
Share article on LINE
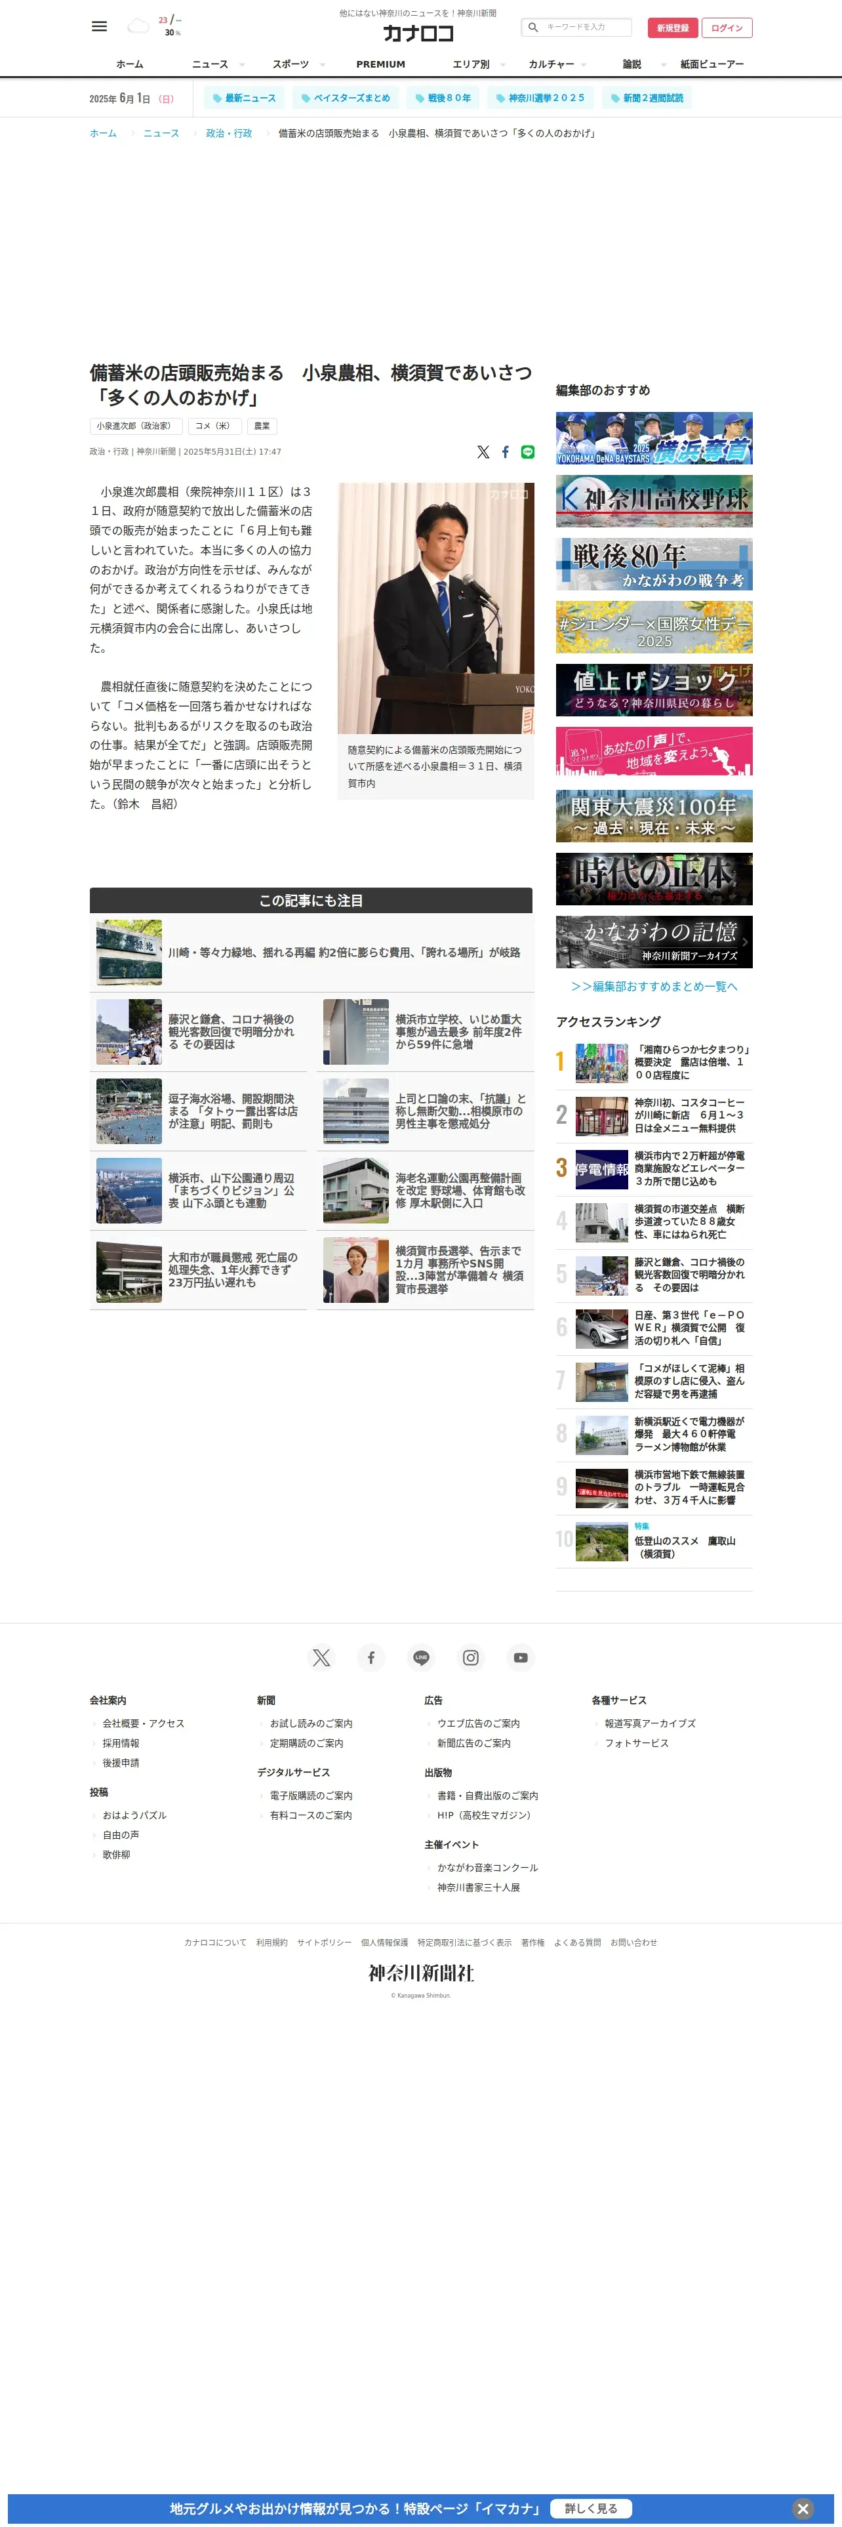click(x=527, y=452)
